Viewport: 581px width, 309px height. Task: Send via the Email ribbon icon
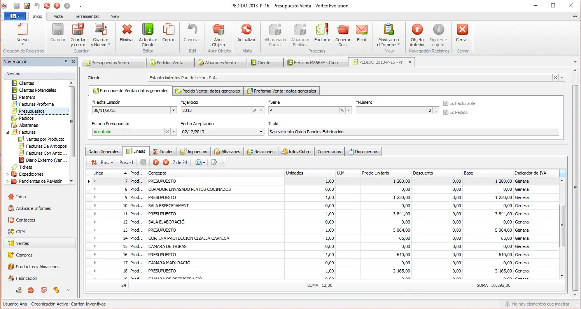[x=362, y=30]
